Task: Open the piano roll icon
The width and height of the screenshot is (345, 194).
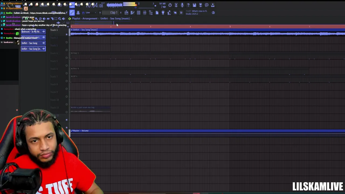Action: pos(132,13)
